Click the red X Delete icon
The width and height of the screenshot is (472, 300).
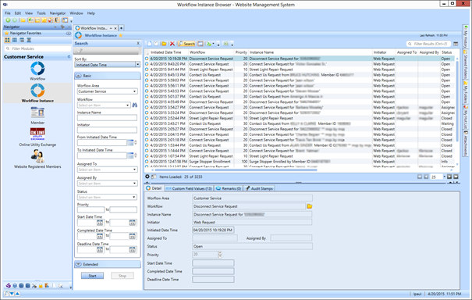tap(172, 44)
